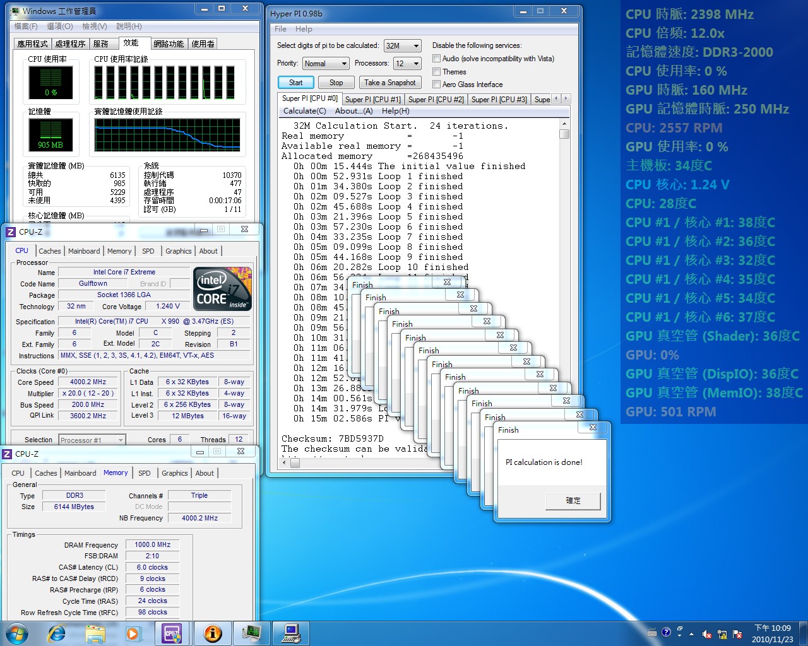Image resolution: width=808 pixels, height=646 pixels.
Task: Open the Processor #1 selection dropdown in CPU-Z
Action: (92, 440)
